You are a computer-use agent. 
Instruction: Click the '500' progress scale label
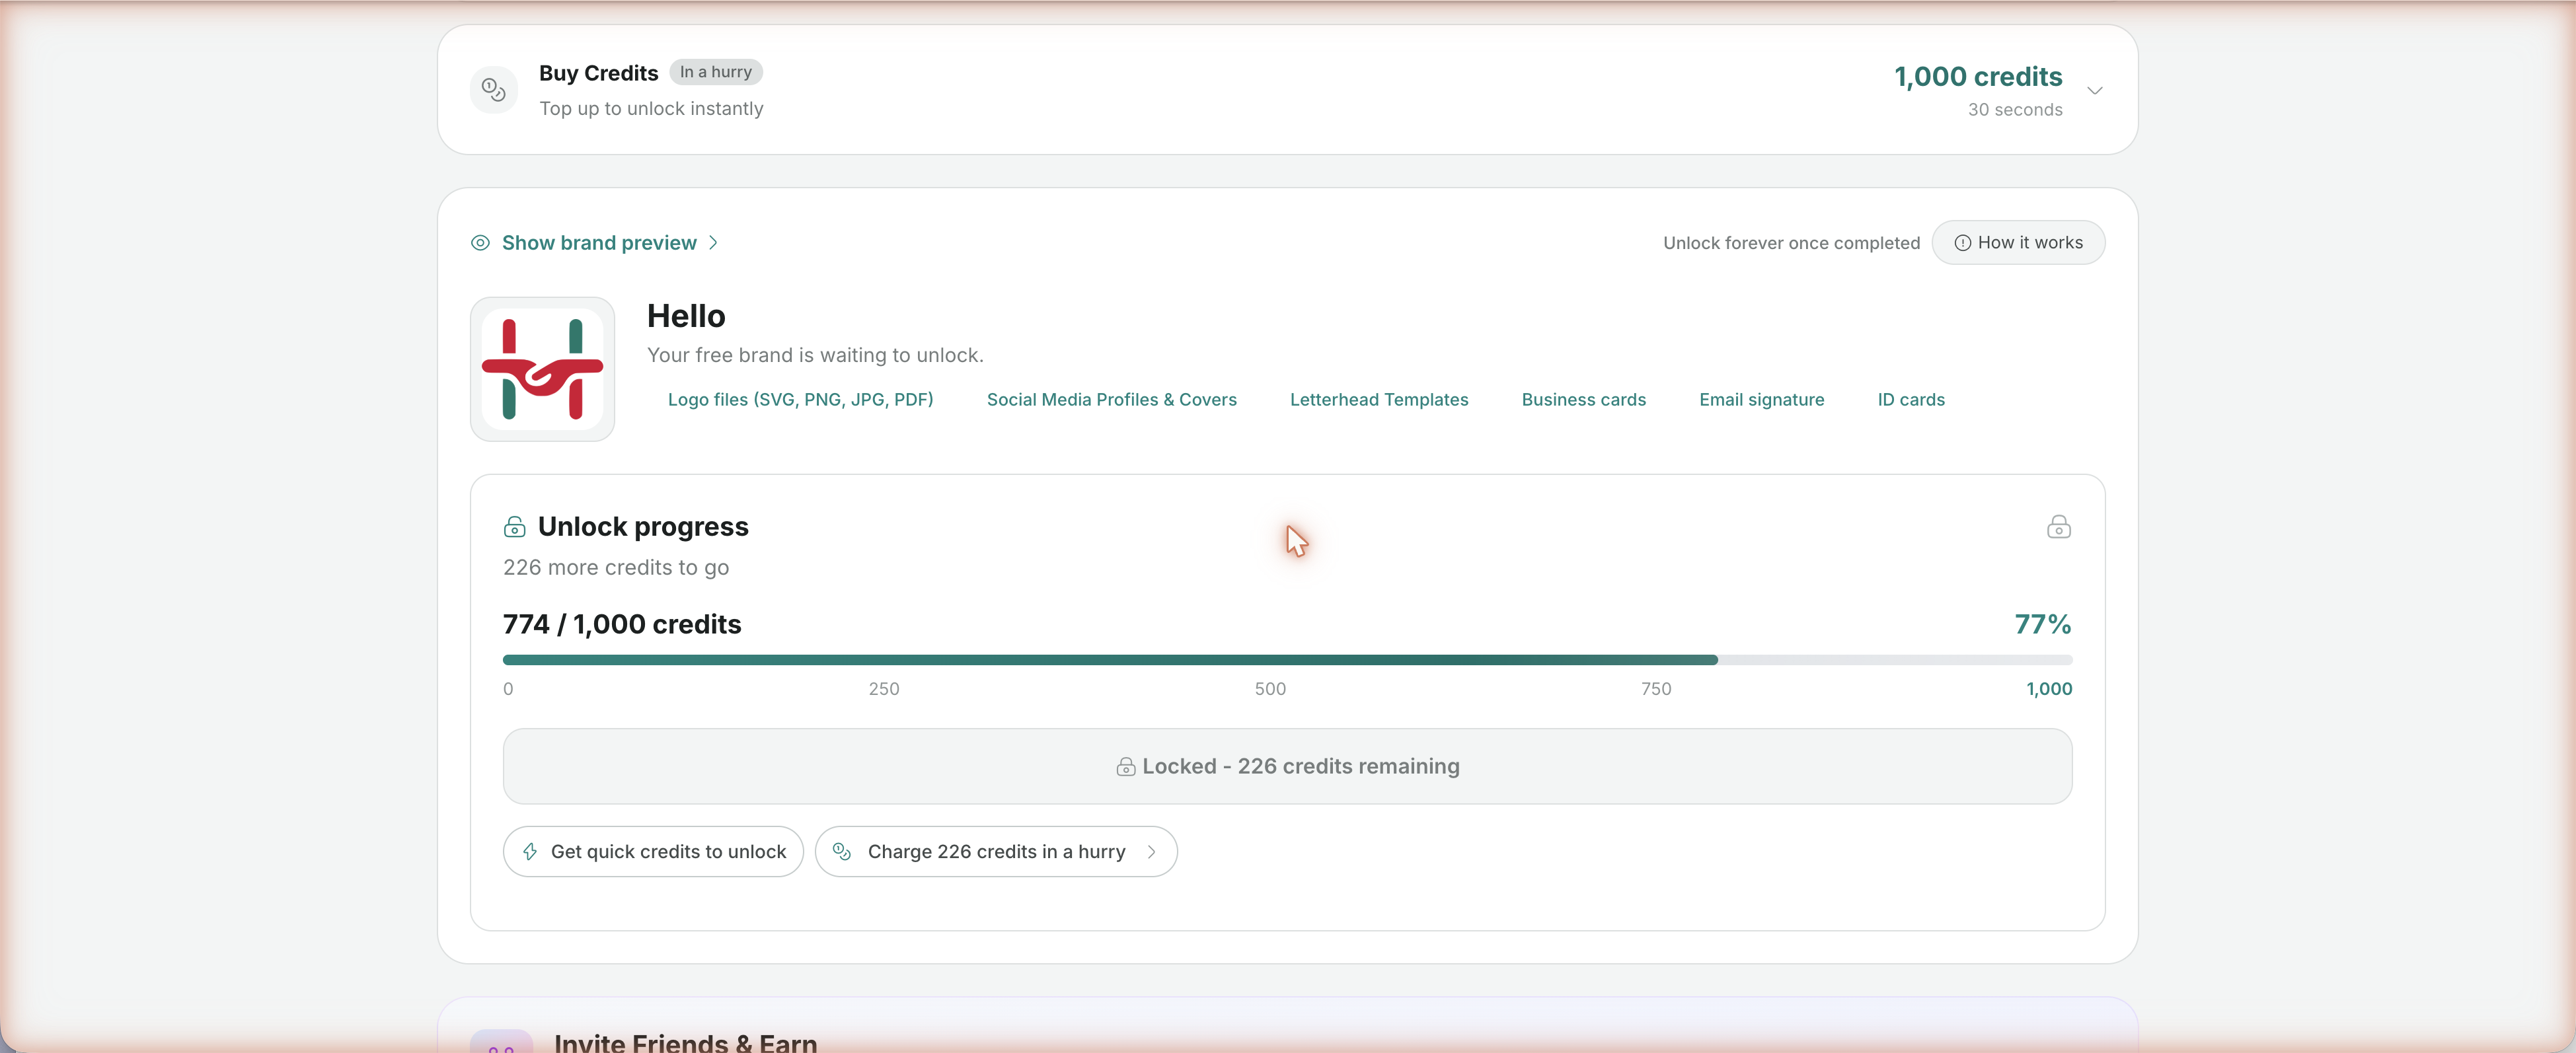point(1270,689)
